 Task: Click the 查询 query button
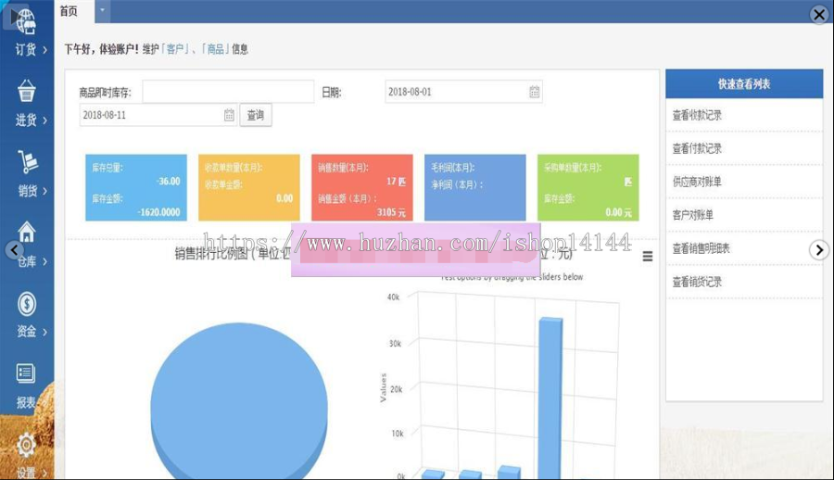256,115
